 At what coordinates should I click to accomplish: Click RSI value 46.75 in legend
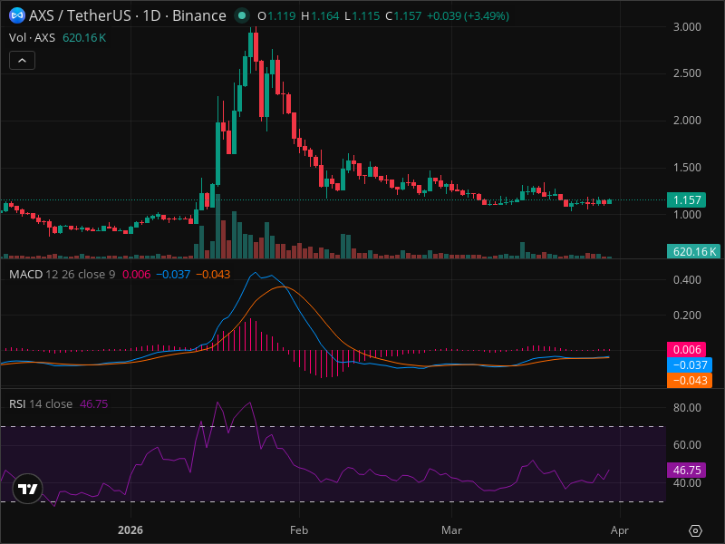tap(94, 403)
